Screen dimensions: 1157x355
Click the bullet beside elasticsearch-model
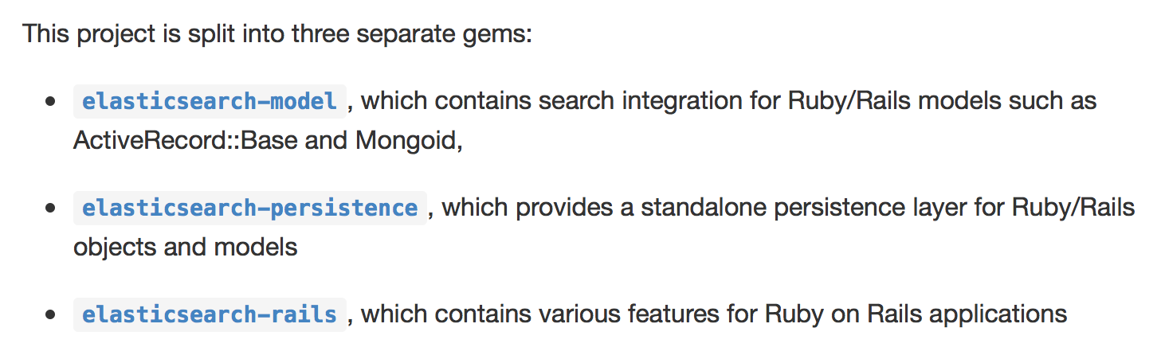click(51, 103)
